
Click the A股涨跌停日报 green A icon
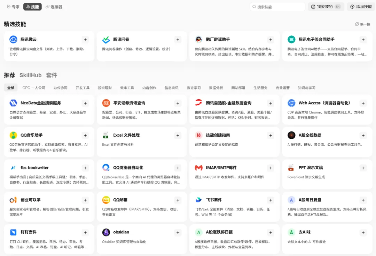point(198,232)
